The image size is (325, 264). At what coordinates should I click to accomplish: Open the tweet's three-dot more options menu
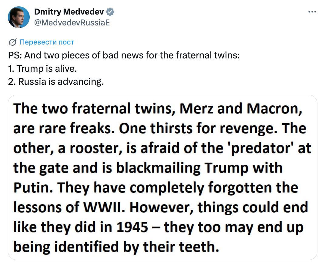(312, 12)
